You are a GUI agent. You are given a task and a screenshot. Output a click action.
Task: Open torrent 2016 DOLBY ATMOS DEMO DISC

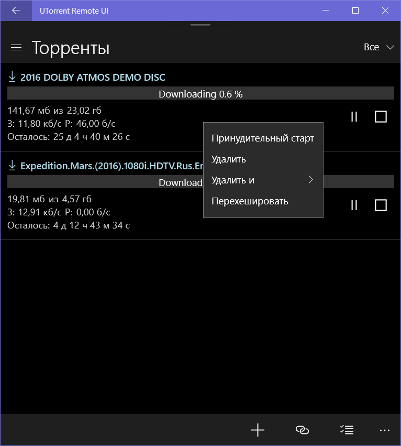(93, 78)
